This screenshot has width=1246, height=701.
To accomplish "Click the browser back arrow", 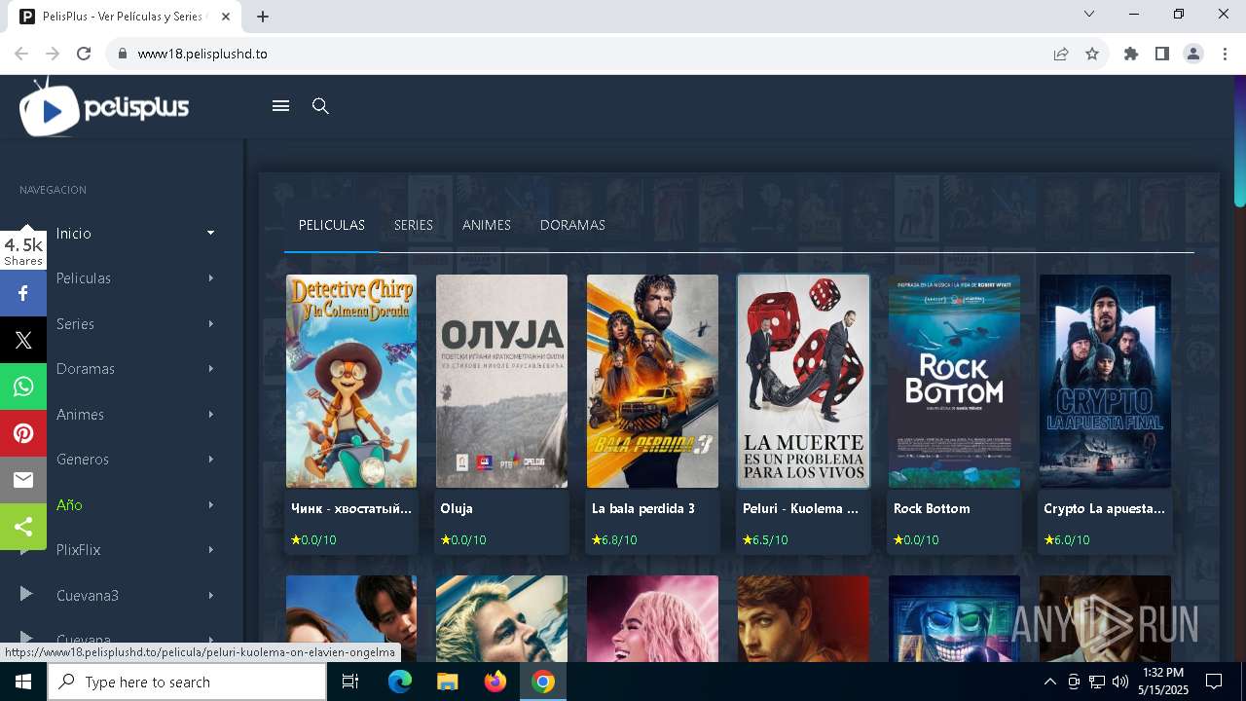I will [x=21, y=54].
